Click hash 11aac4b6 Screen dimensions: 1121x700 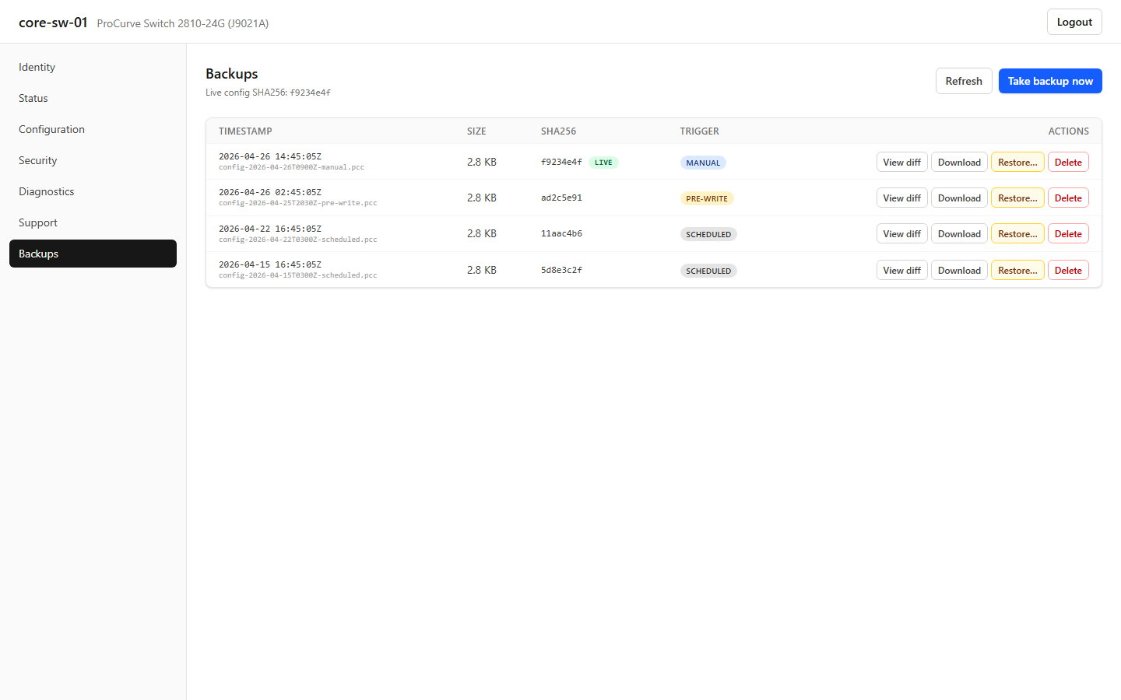[561, 233]
